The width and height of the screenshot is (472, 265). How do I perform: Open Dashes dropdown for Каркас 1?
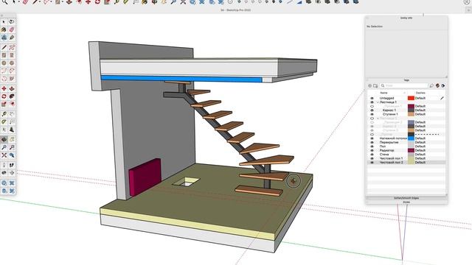point(420,110)
